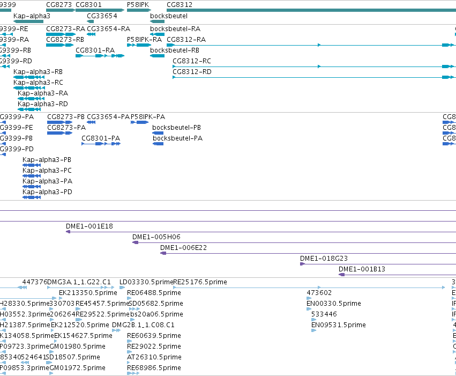
Task: Click the SD18507.5prime EST label
Action: click(73, 358)
